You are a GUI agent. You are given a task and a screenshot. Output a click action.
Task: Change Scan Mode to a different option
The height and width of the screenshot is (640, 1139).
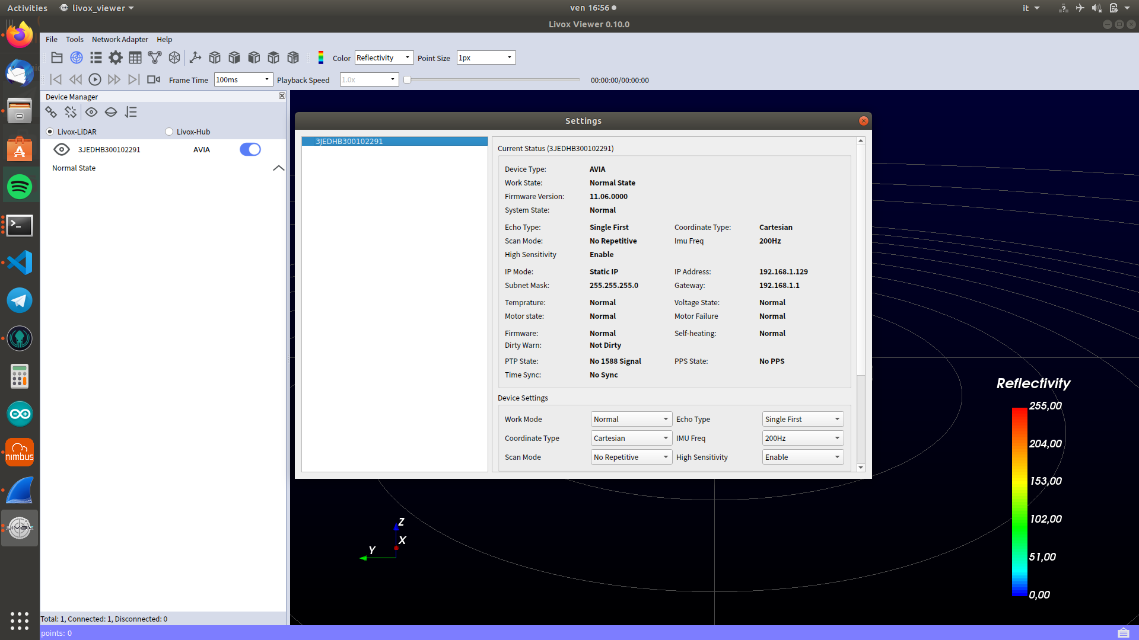[630, 457]
